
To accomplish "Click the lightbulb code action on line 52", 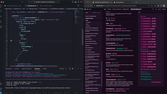I will click(x=11, y=41).
